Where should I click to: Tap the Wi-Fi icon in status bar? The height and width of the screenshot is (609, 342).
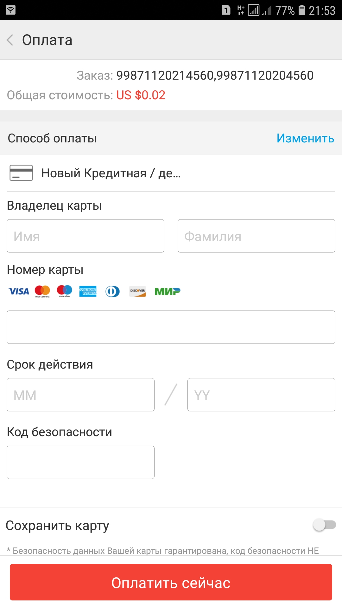[x=11, y=10]
